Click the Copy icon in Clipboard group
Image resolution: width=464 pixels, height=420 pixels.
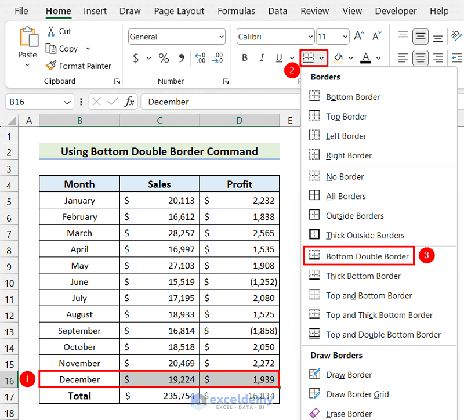coord(51,49)
